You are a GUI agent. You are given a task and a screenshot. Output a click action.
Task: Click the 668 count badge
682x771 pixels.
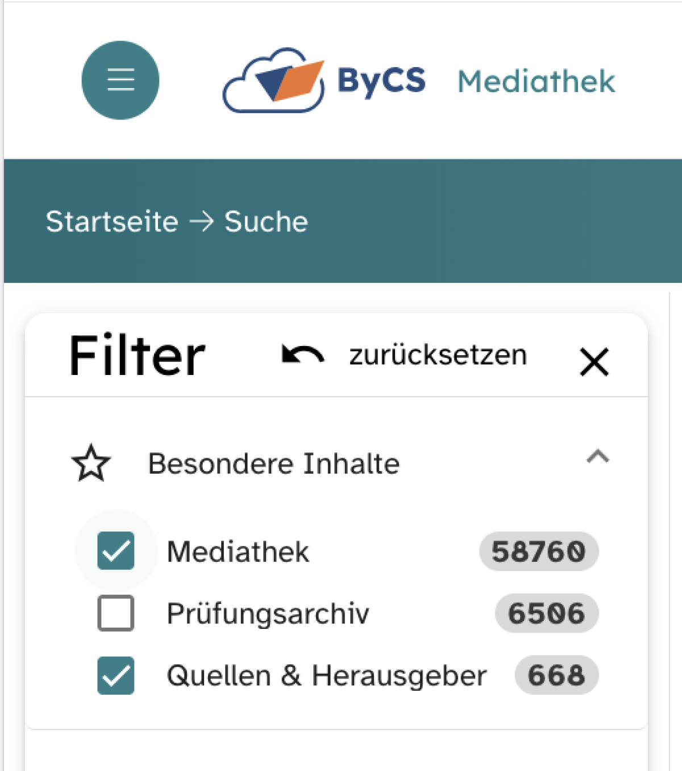point(556,676)
